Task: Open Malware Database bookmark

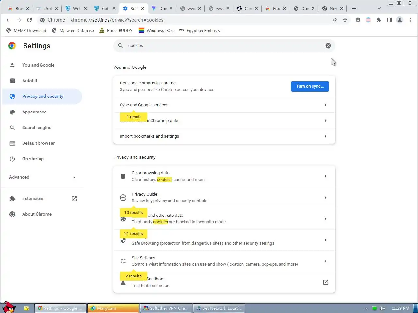Action: [x=73, y=31]
